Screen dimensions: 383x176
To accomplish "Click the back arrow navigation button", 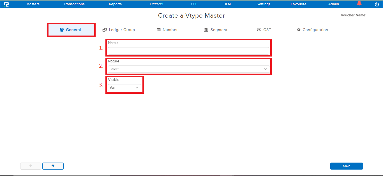I will (31, 166).
